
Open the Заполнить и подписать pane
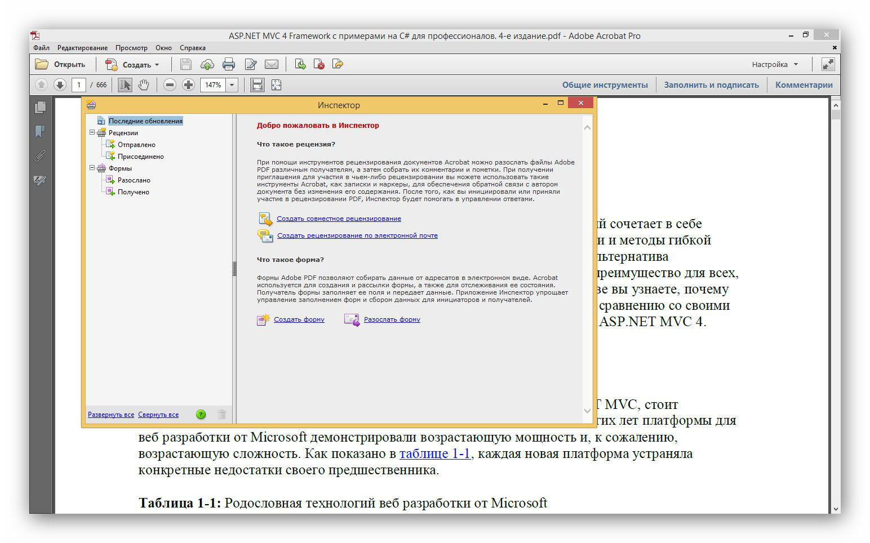[x=711, y=85]
